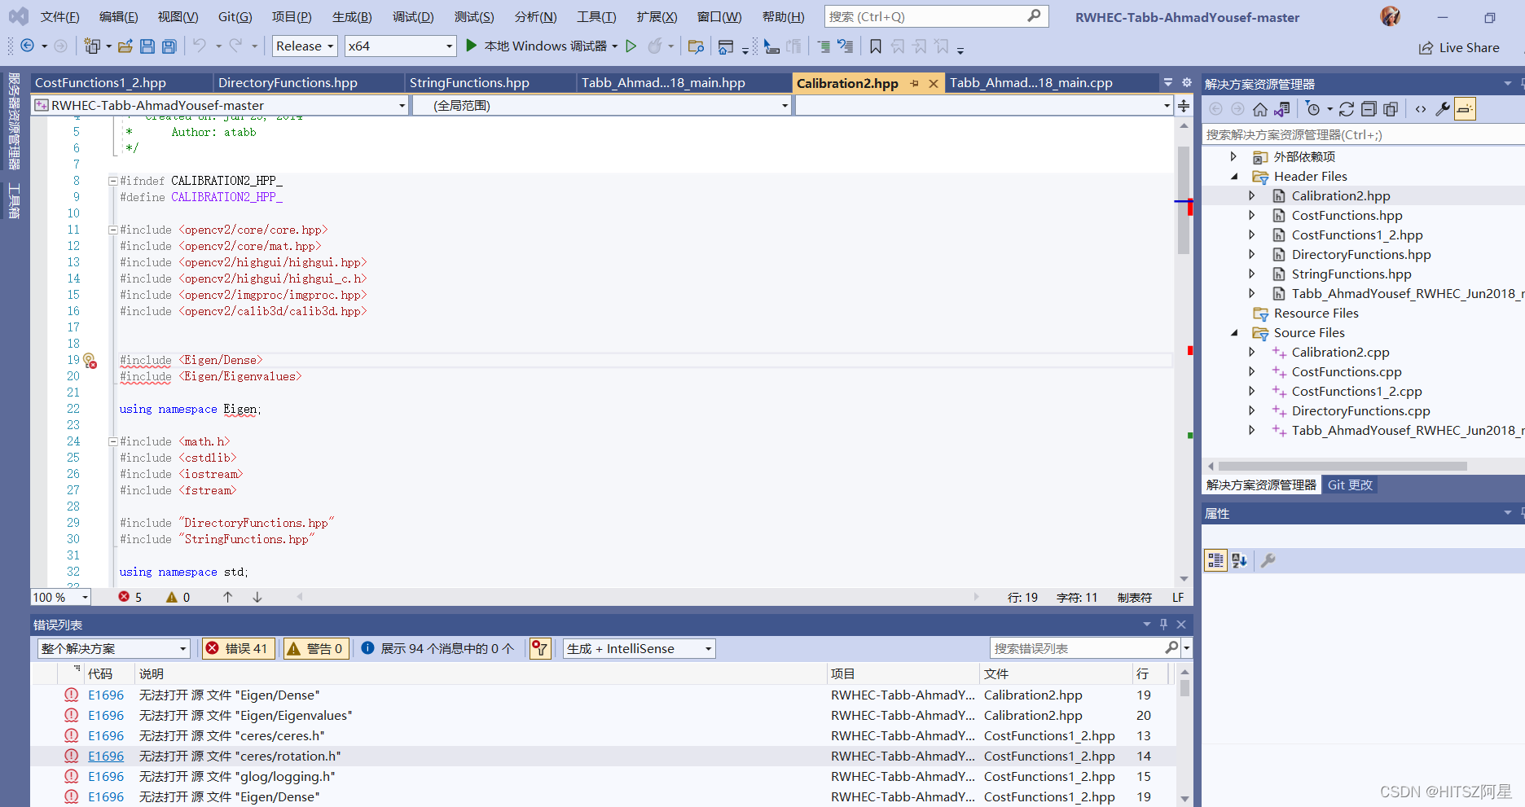Toggle Preview Selected Items in Solution Explorer
1525x807 pixels.
tap(1466, 109)
